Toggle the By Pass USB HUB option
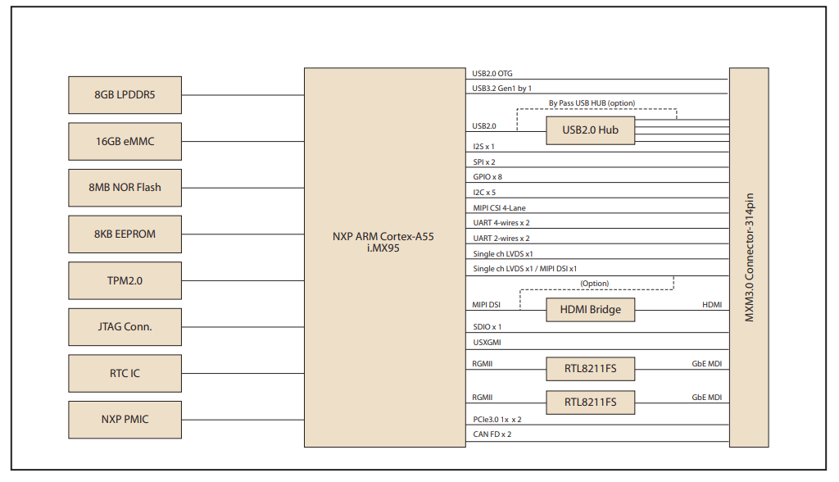This screenshot has height=482, width=839. point(593,103)
